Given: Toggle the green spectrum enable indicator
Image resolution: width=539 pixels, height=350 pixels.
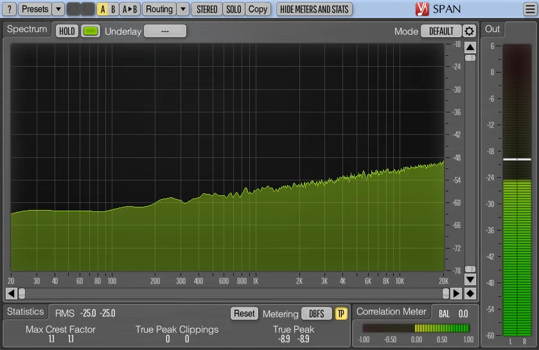Looking at the screenshot, I should pos(91,31).
